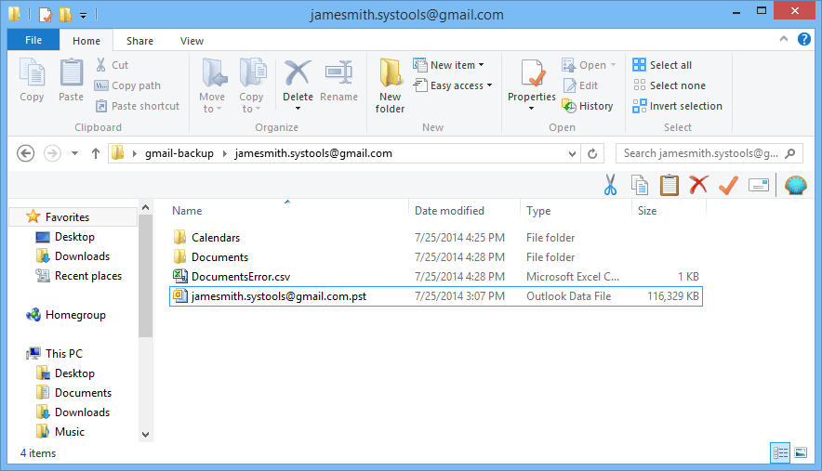
Task: Open Help with the question mark icon
Action: coord(804,39)
